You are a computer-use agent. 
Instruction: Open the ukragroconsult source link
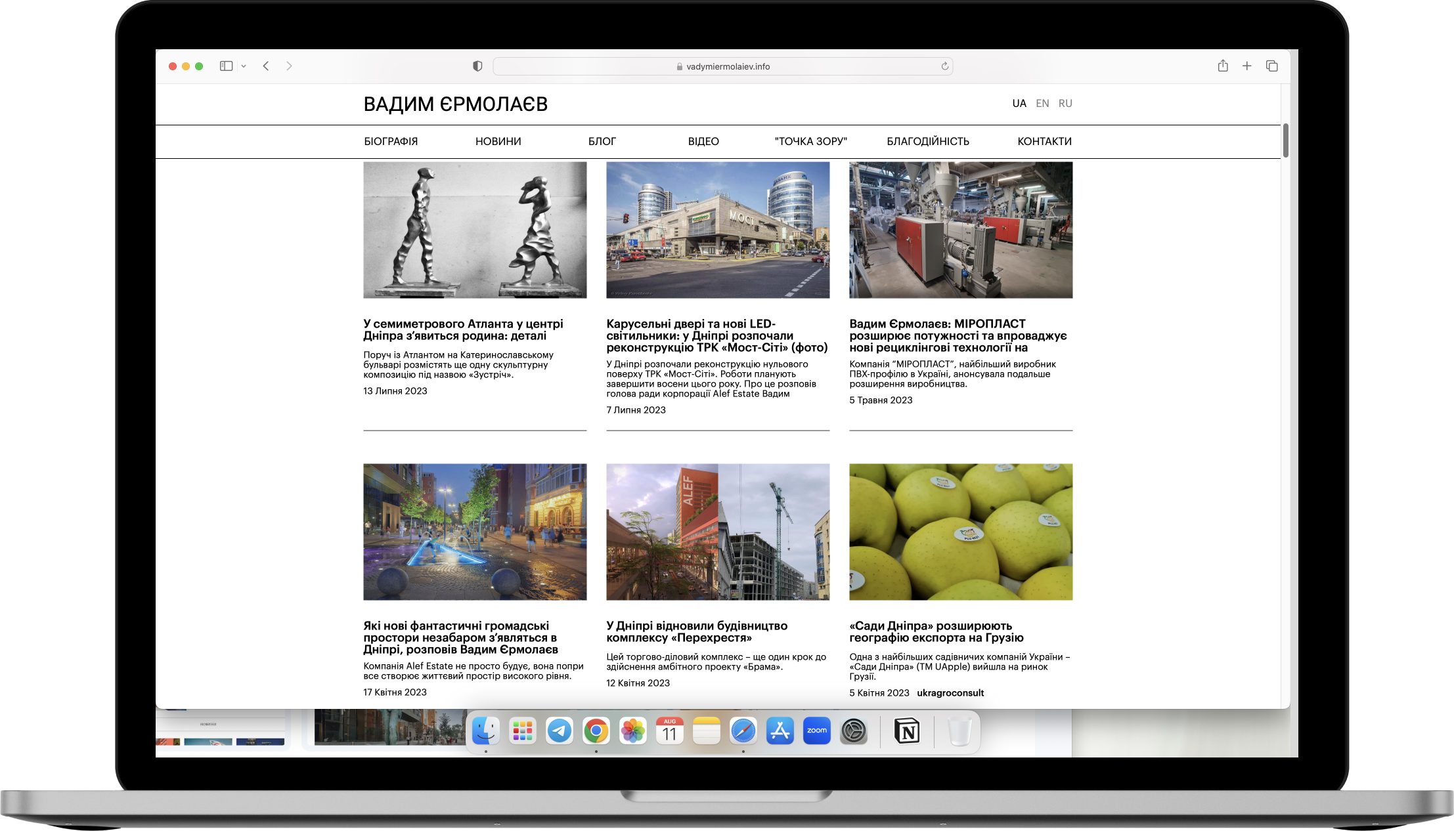tap(950, 692)
